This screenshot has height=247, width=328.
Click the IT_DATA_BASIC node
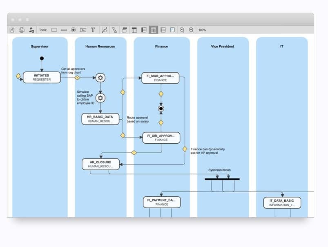pos(282,202)
